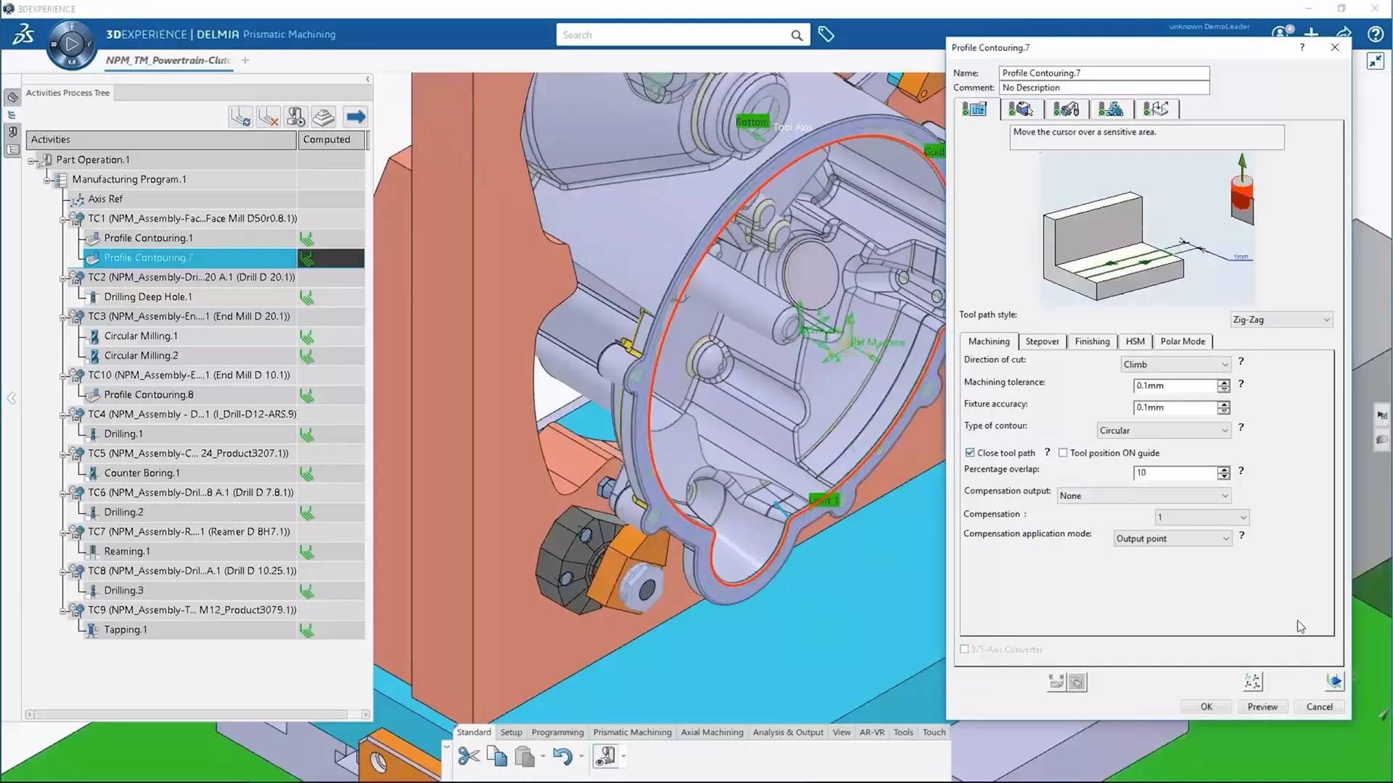Click the first compute icon in Activities toolbar
Screen dimensions: 1393x783
point(240,117)
